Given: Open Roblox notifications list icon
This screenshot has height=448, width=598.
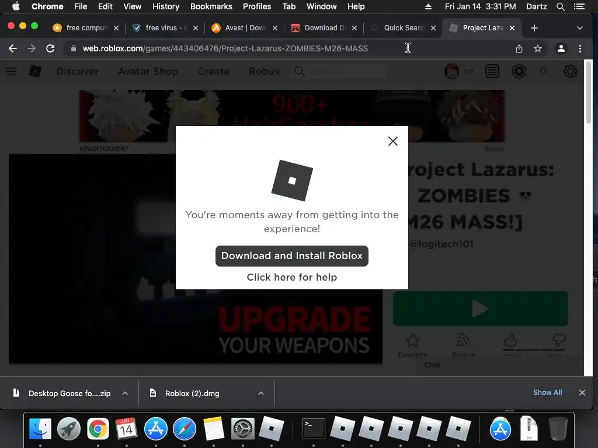Looking at the screenshot, I should 492,71.
